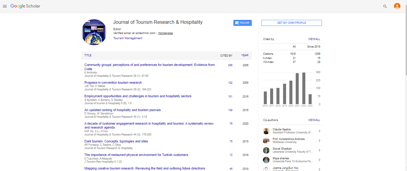Click Socrat Ghadban avatar photo
The height and width of the screenshot is (171, 407).
coord(266,150)
